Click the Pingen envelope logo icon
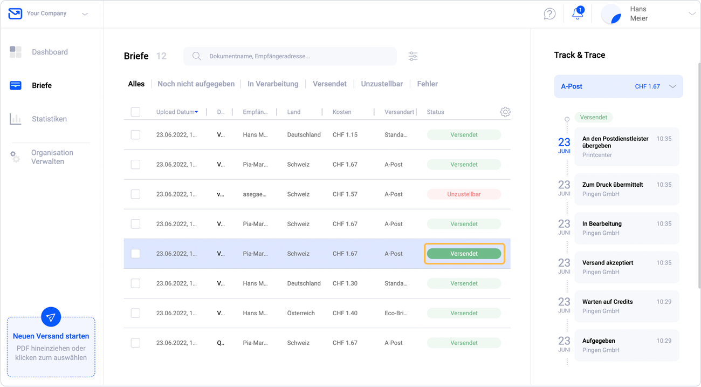This screenshot has height=387, width=701. click(15, 13)
